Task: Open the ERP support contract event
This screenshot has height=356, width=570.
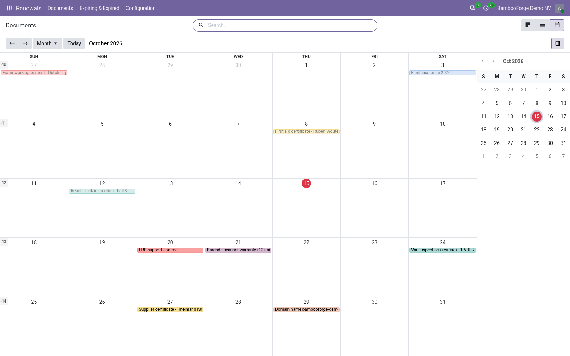Action: click(x=170, y=250)
